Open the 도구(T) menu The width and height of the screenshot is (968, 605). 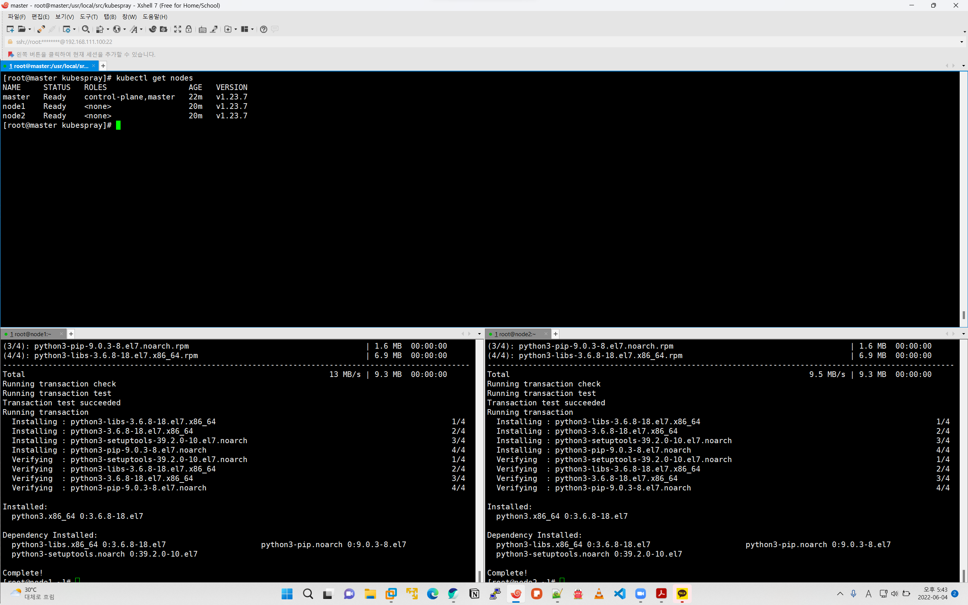click(x=88, y=17)
